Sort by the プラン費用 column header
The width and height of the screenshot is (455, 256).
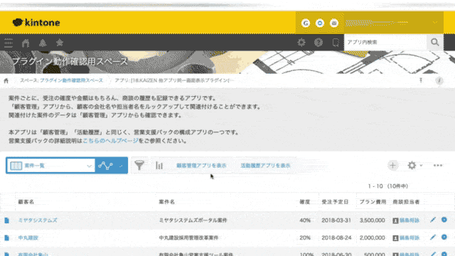click(373, 202)
